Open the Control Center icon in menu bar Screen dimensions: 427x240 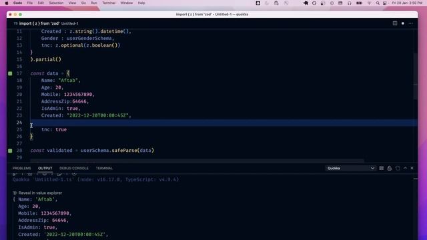point(385,3)
